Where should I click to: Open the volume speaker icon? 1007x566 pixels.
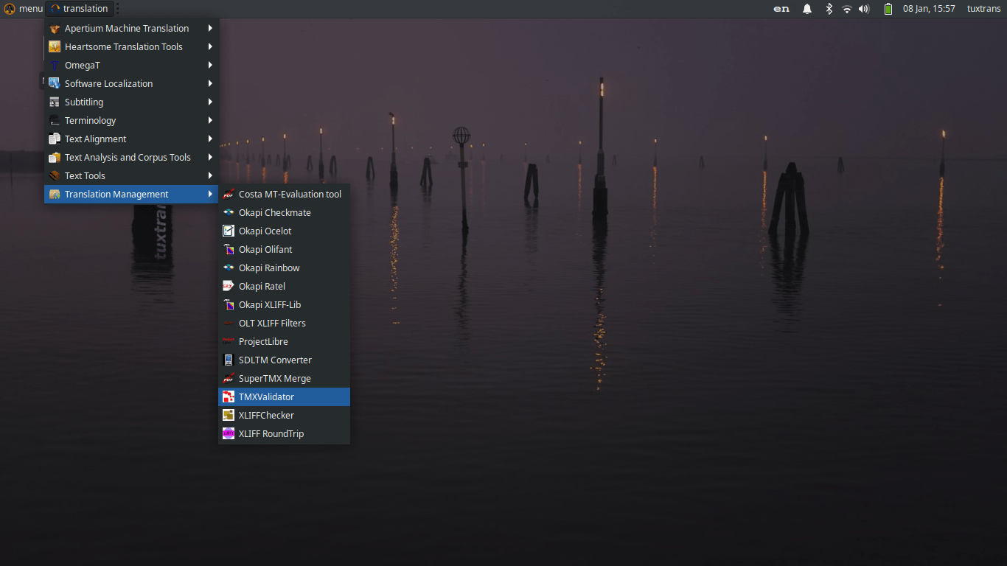click(x=864, y=9)
